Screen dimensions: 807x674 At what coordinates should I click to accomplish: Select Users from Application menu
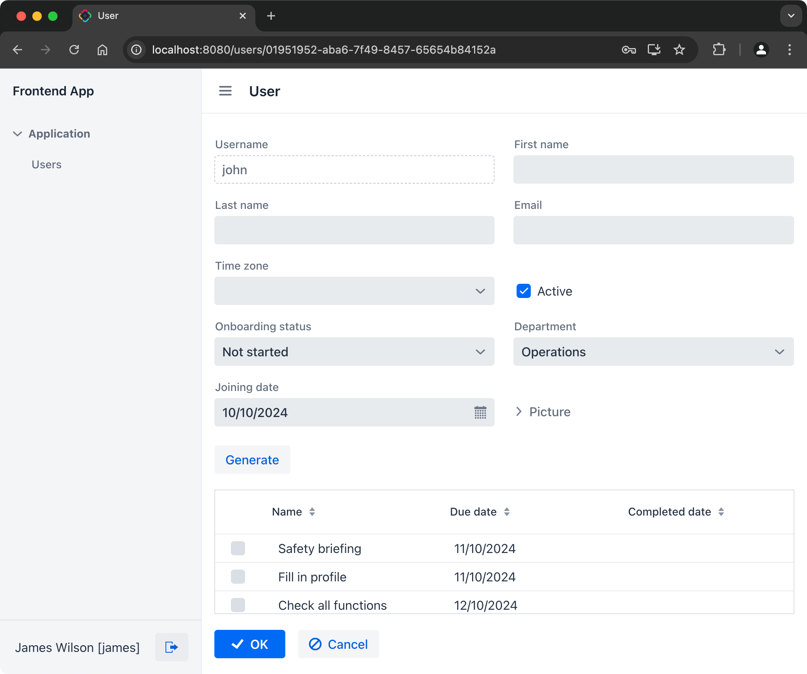(x=47, y=164)
